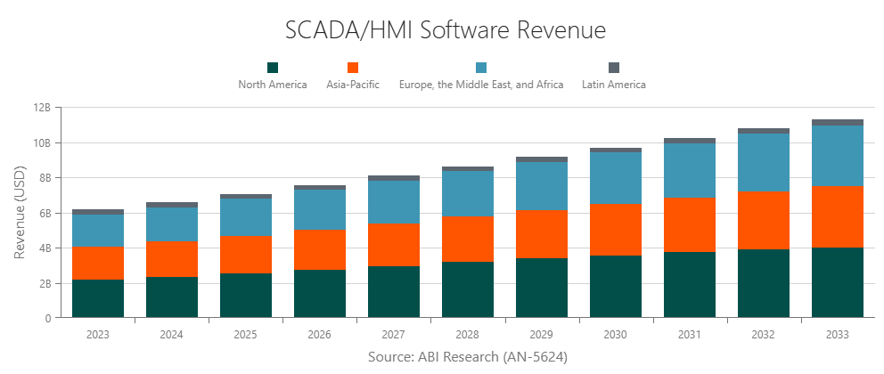
Task: Click the 2033 Latin America gray segment
Action: pyautogui.click(x=838, y=123)
